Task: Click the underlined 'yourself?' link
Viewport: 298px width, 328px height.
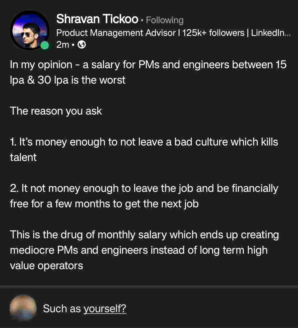Action: (x=105, y=308)
